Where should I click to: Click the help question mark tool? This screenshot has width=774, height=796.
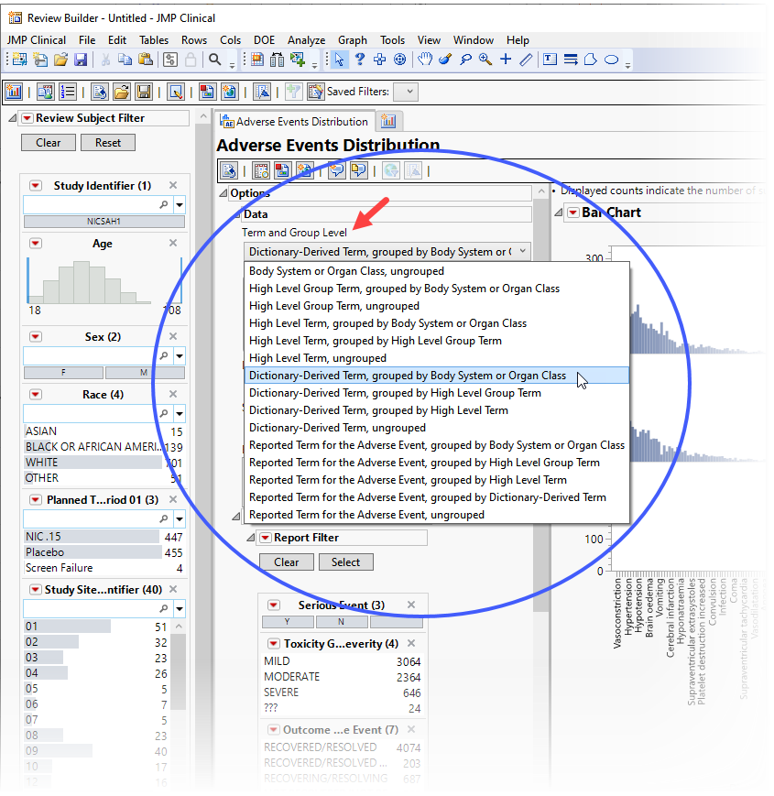(x=360, y=60)
